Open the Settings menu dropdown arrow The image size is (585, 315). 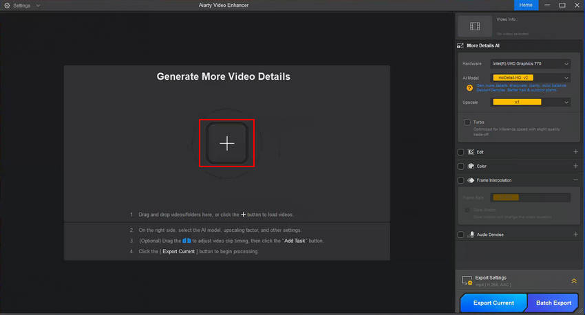(x=38, y=6)
